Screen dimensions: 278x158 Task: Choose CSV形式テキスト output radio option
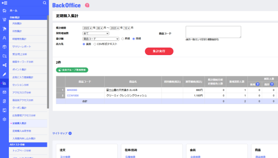point(94,44)
